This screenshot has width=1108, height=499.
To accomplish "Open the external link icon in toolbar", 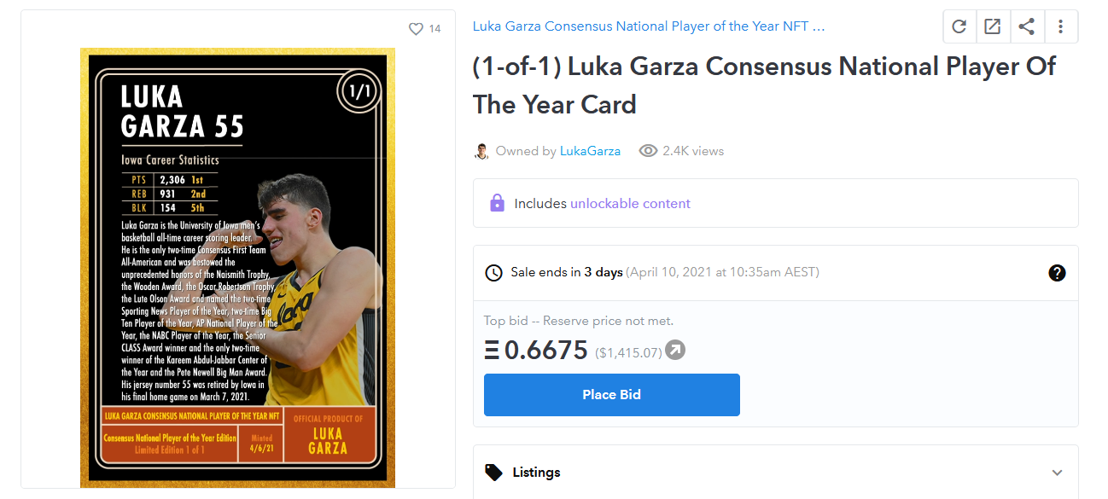I will pos(993,26).
